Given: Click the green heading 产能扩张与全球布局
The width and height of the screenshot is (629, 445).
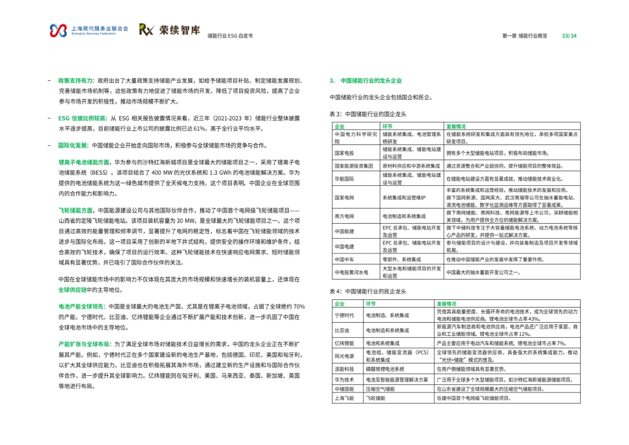Looking at the screenshot, I should point(84,344).
